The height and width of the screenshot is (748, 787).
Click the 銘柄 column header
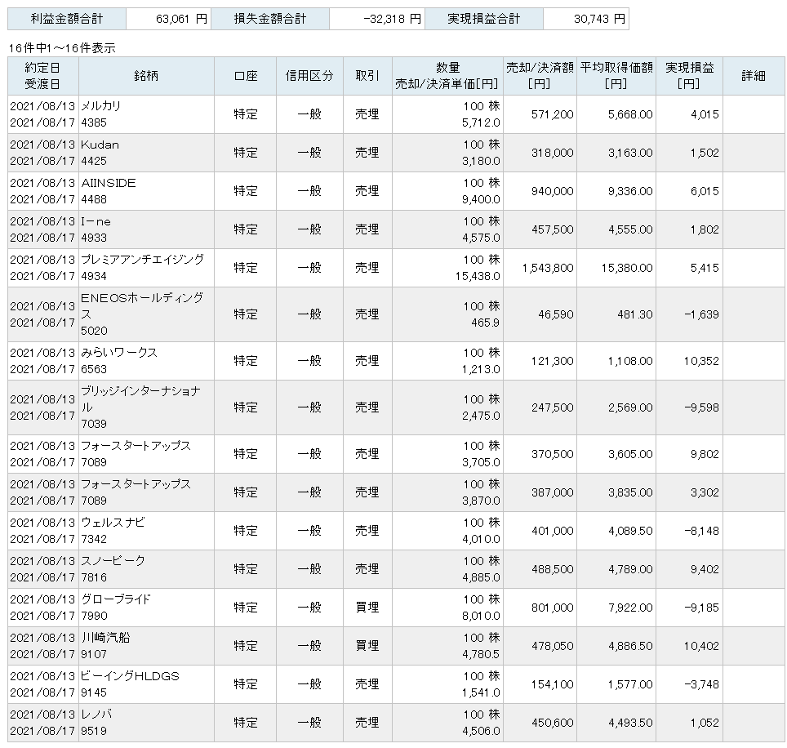[x=145, y=76]
